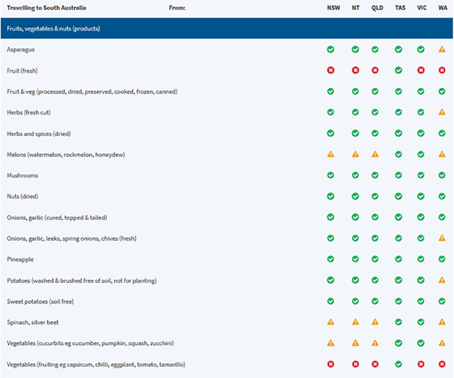Click the NSW red cross for Fruit (fresh)

click(x=330, y=70)
